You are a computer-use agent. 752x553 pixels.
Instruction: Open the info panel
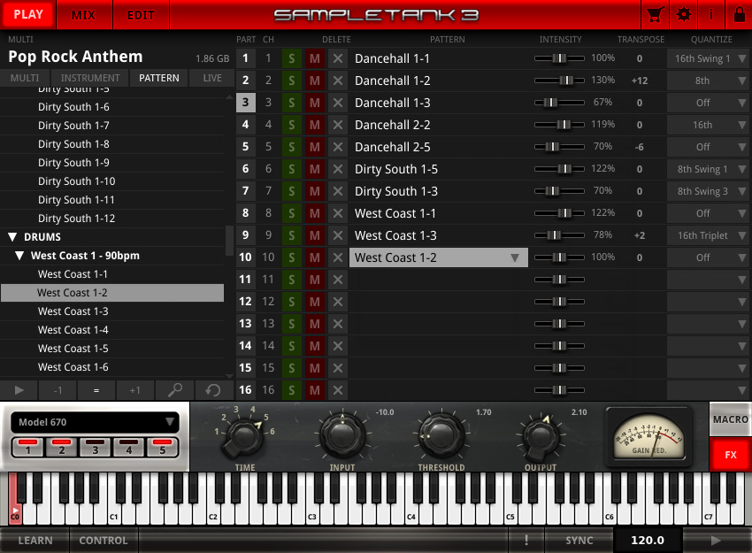pyautogui.click(x=711, y=14)
